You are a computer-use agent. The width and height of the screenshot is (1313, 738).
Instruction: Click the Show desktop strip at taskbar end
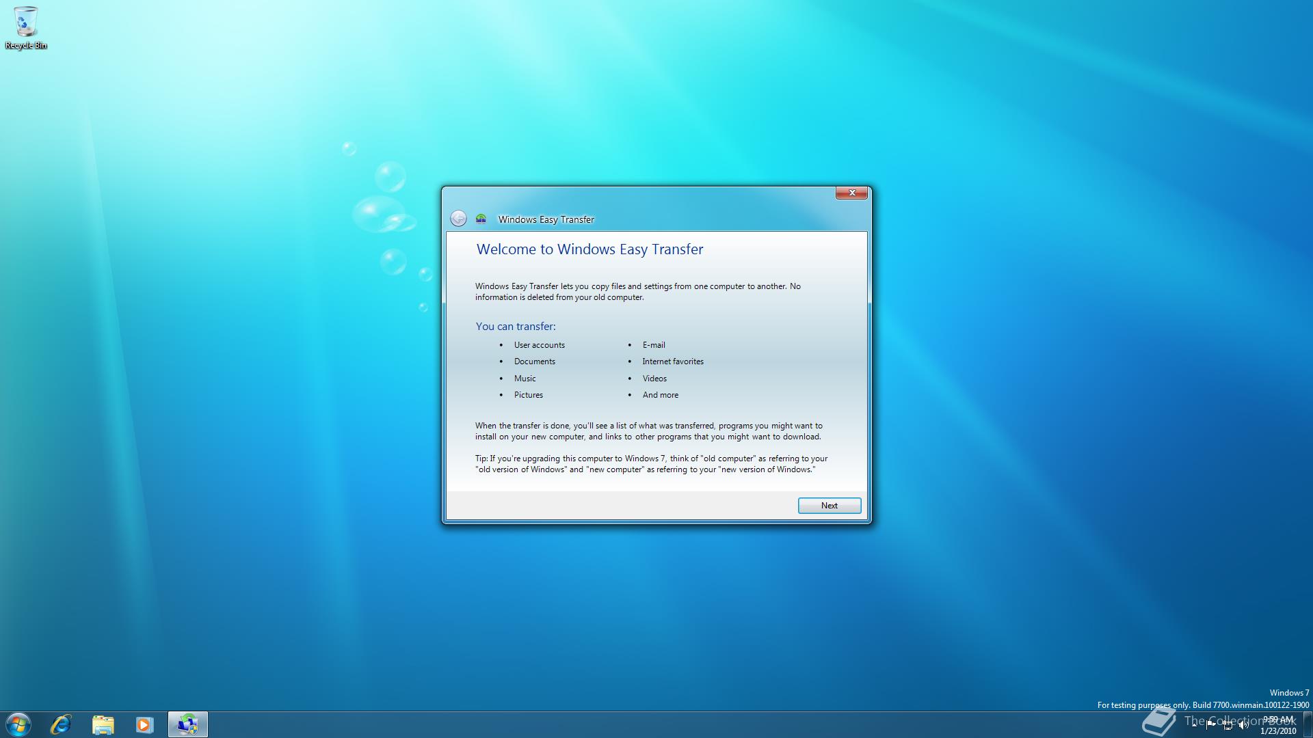[1308, 723]
